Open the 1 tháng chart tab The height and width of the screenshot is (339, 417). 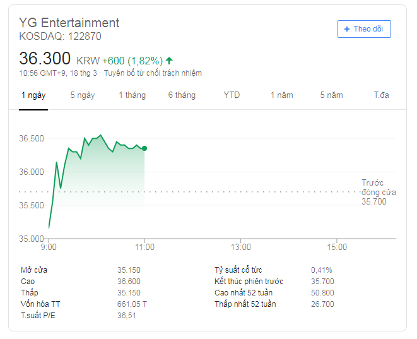pyautogui.click(x=132, y=95)
